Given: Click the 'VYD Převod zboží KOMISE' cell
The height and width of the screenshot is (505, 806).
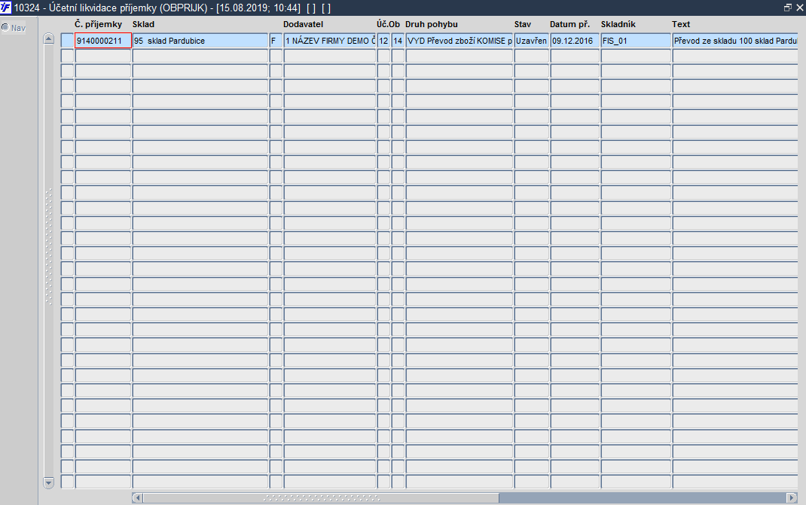Looking at the screenshot, I should pyautogui.click(x=459, y=41).
